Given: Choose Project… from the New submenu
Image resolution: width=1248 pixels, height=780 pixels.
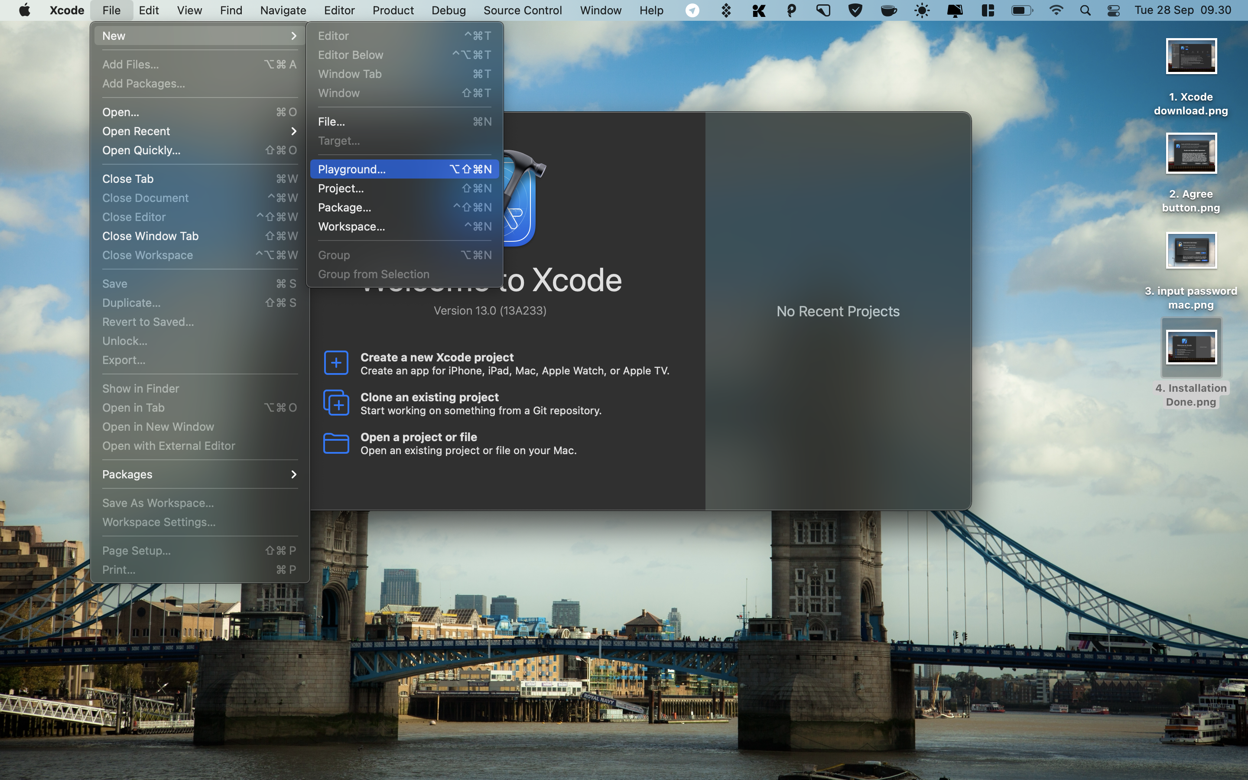Looking at the screenshot, I should pos(405,188).
